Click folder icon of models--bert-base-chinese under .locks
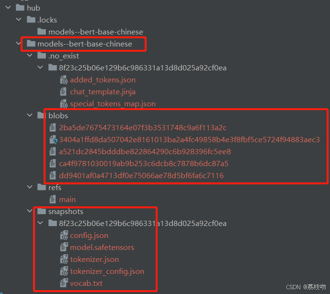The width and height of the screenshot is (330, 294). pyautogui.click(x=42, y=32)
